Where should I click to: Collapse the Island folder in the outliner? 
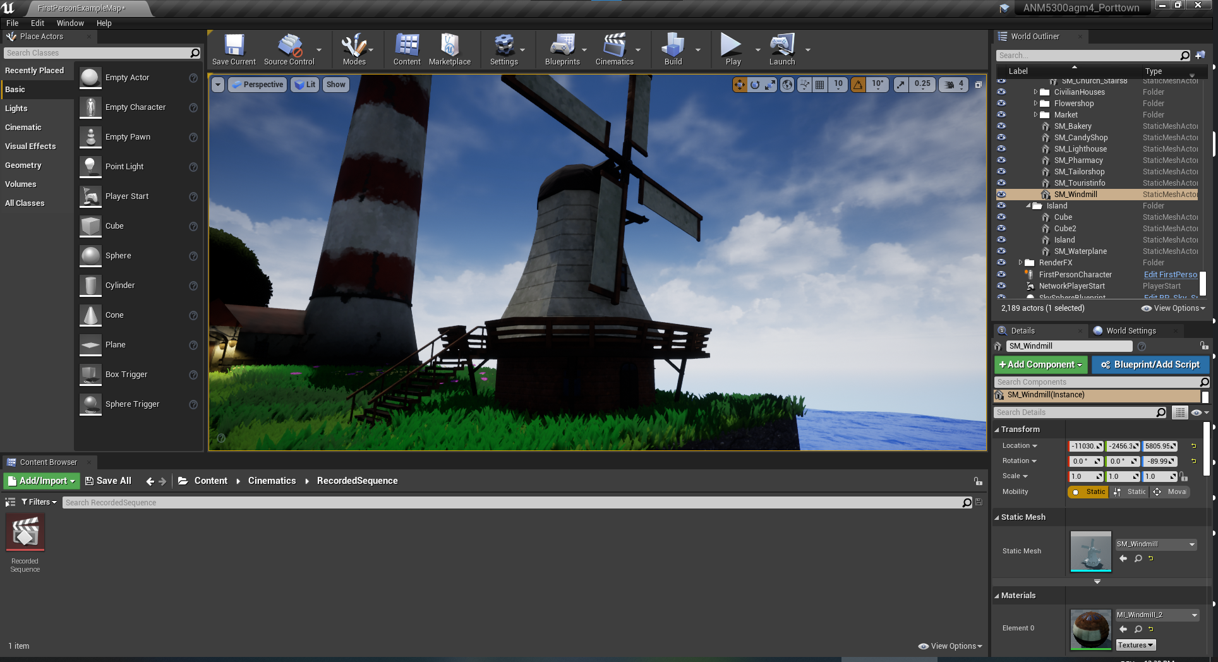point(1028,206)
